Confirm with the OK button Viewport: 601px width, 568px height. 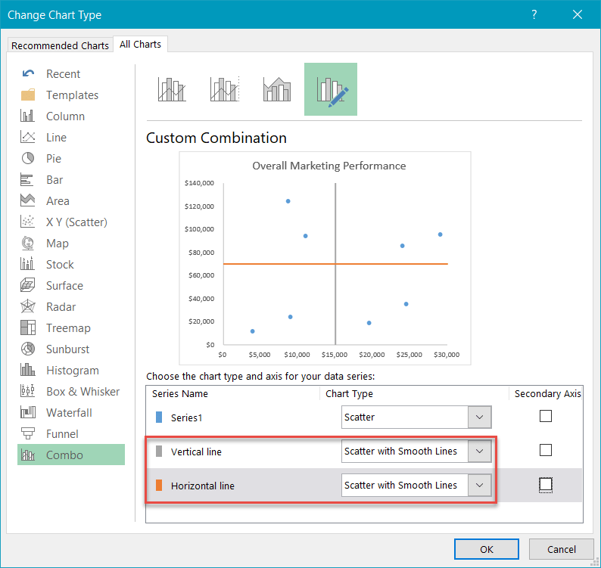[x=486, y=549]
